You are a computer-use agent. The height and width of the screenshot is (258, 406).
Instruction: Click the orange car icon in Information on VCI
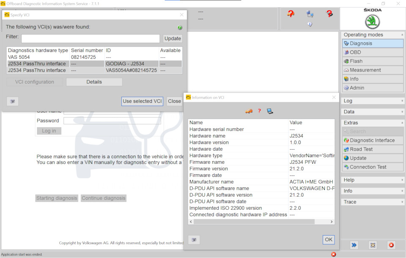click(249, 111)
